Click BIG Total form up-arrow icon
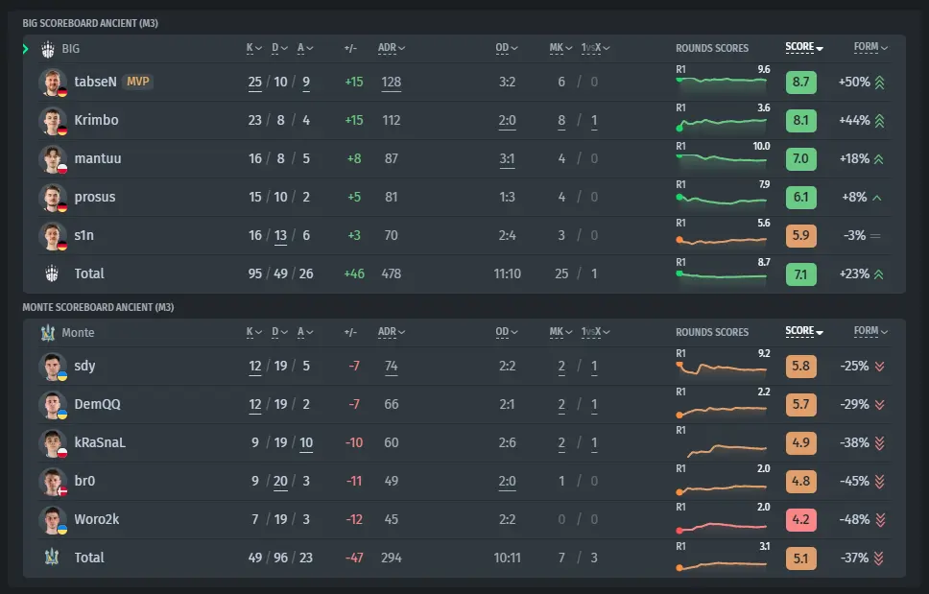 pyautogui.click(x=879, y=274)
